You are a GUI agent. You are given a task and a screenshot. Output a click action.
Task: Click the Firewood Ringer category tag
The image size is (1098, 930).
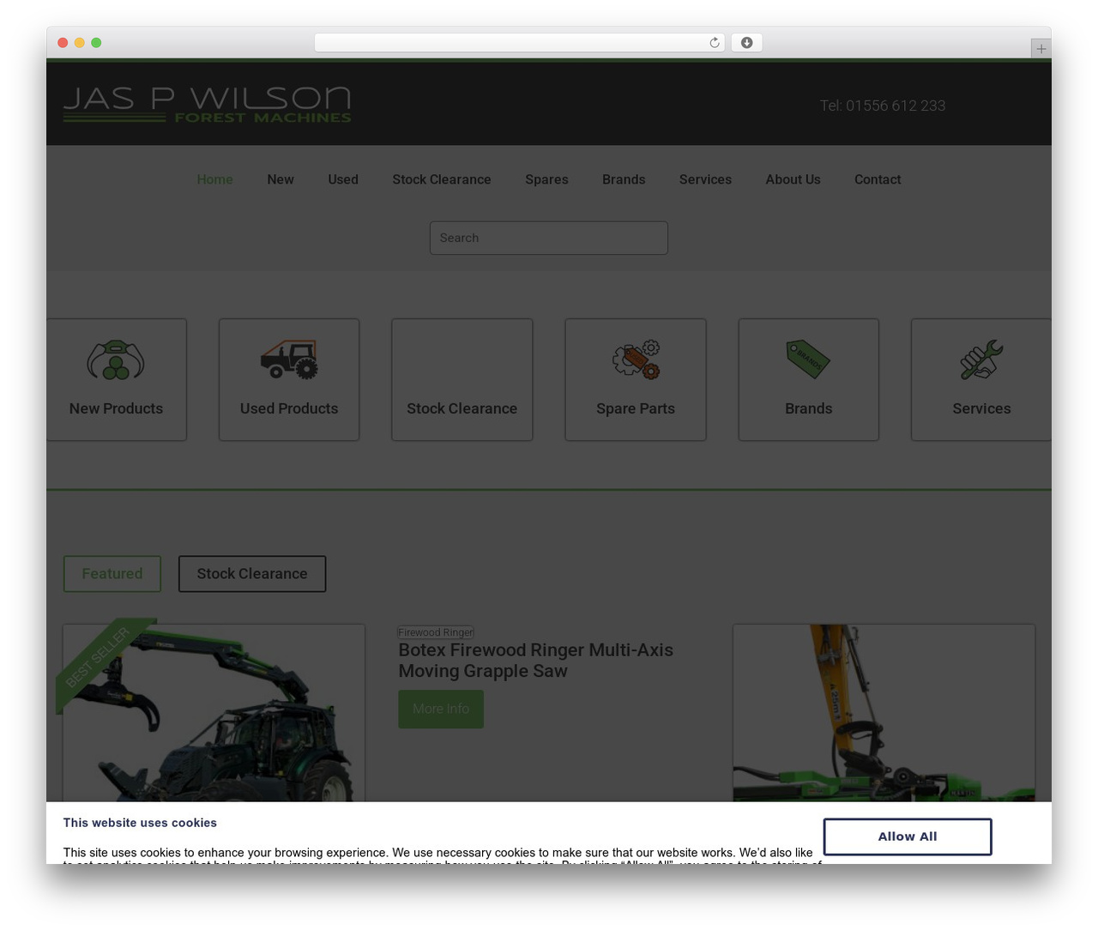point(436,632)
